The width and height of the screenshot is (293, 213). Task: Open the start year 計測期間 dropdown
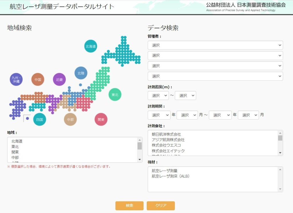159,115
